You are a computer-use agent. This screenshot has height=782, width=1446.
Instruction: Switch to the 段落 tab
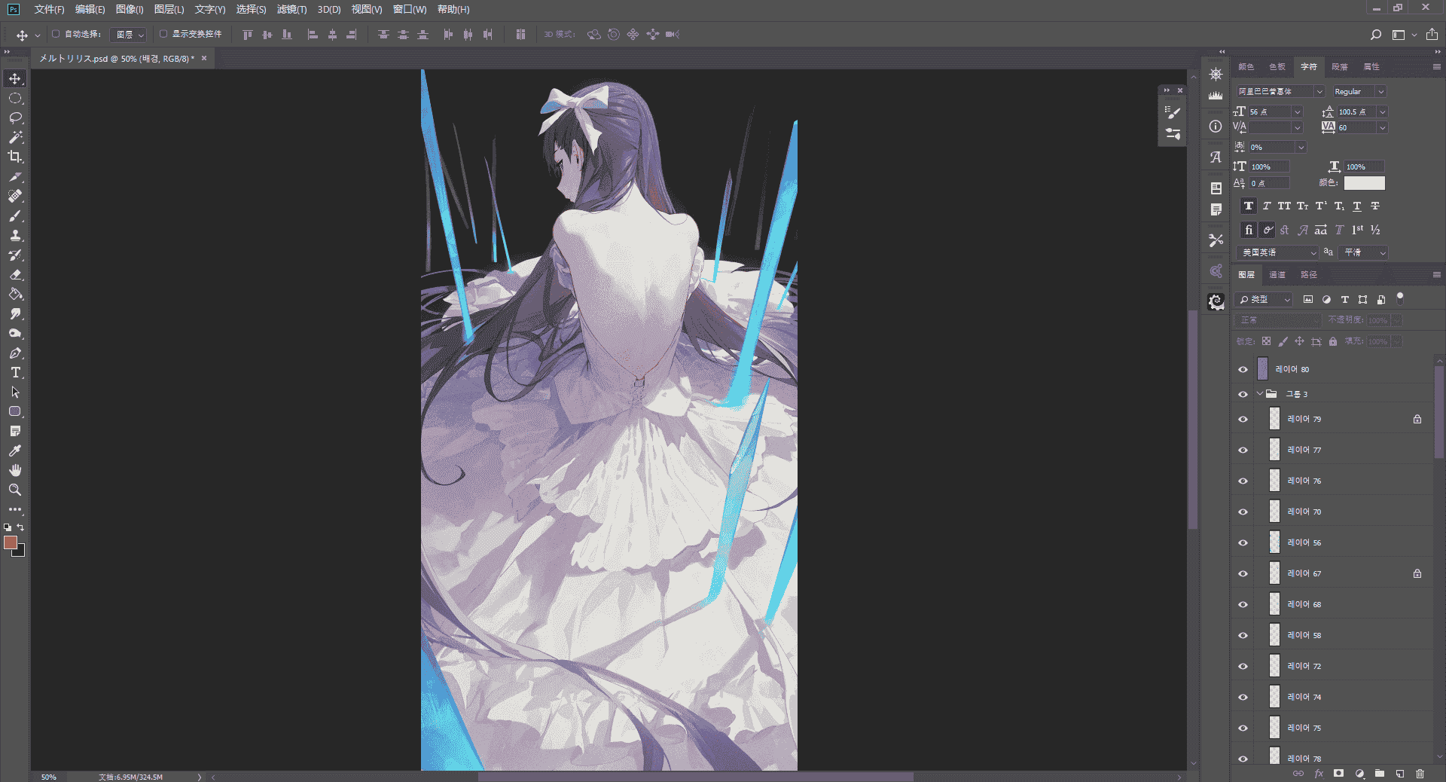tap(1340, 66)
